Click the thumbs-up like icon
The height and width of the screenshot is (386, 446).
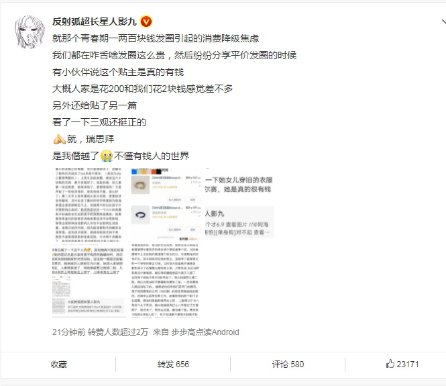tap(390, 364)
